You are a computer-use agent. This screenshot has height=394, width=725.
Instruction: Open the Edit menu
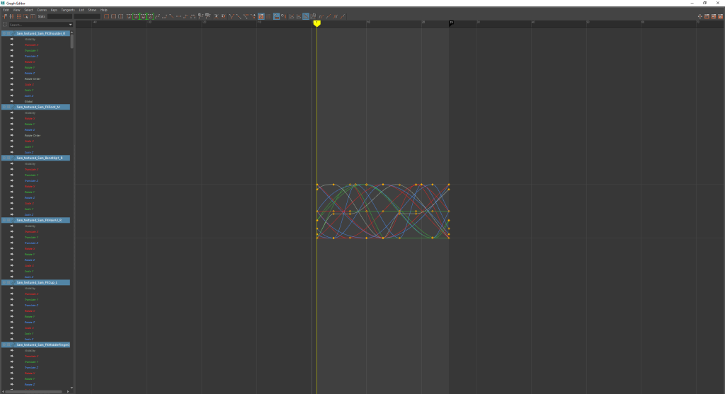tap(6, 10)
